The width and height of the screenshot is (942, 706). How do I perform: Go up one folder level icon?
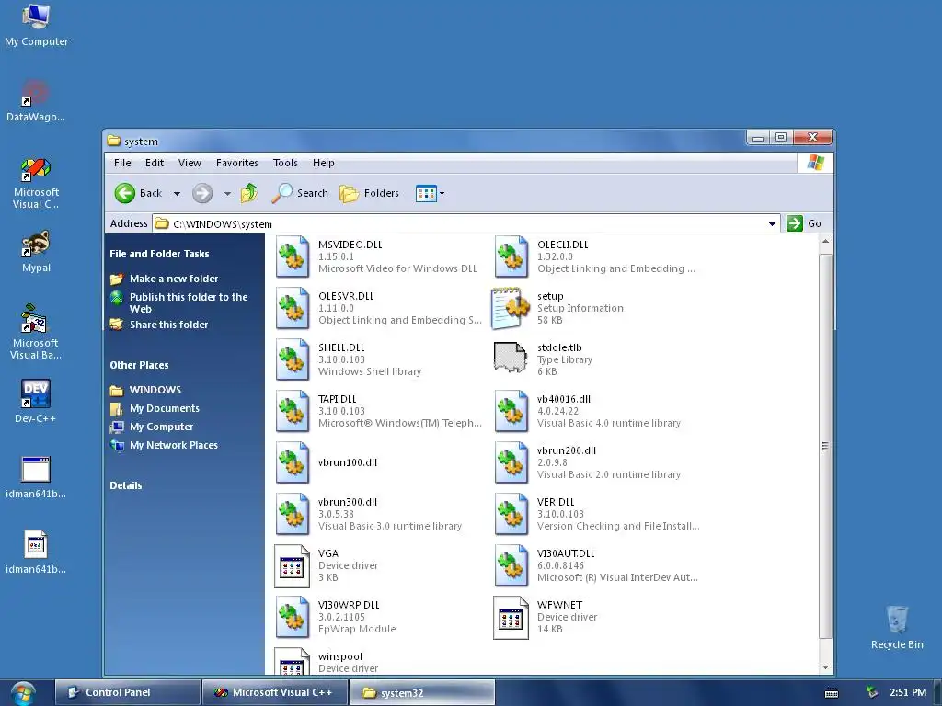point(249,193)
